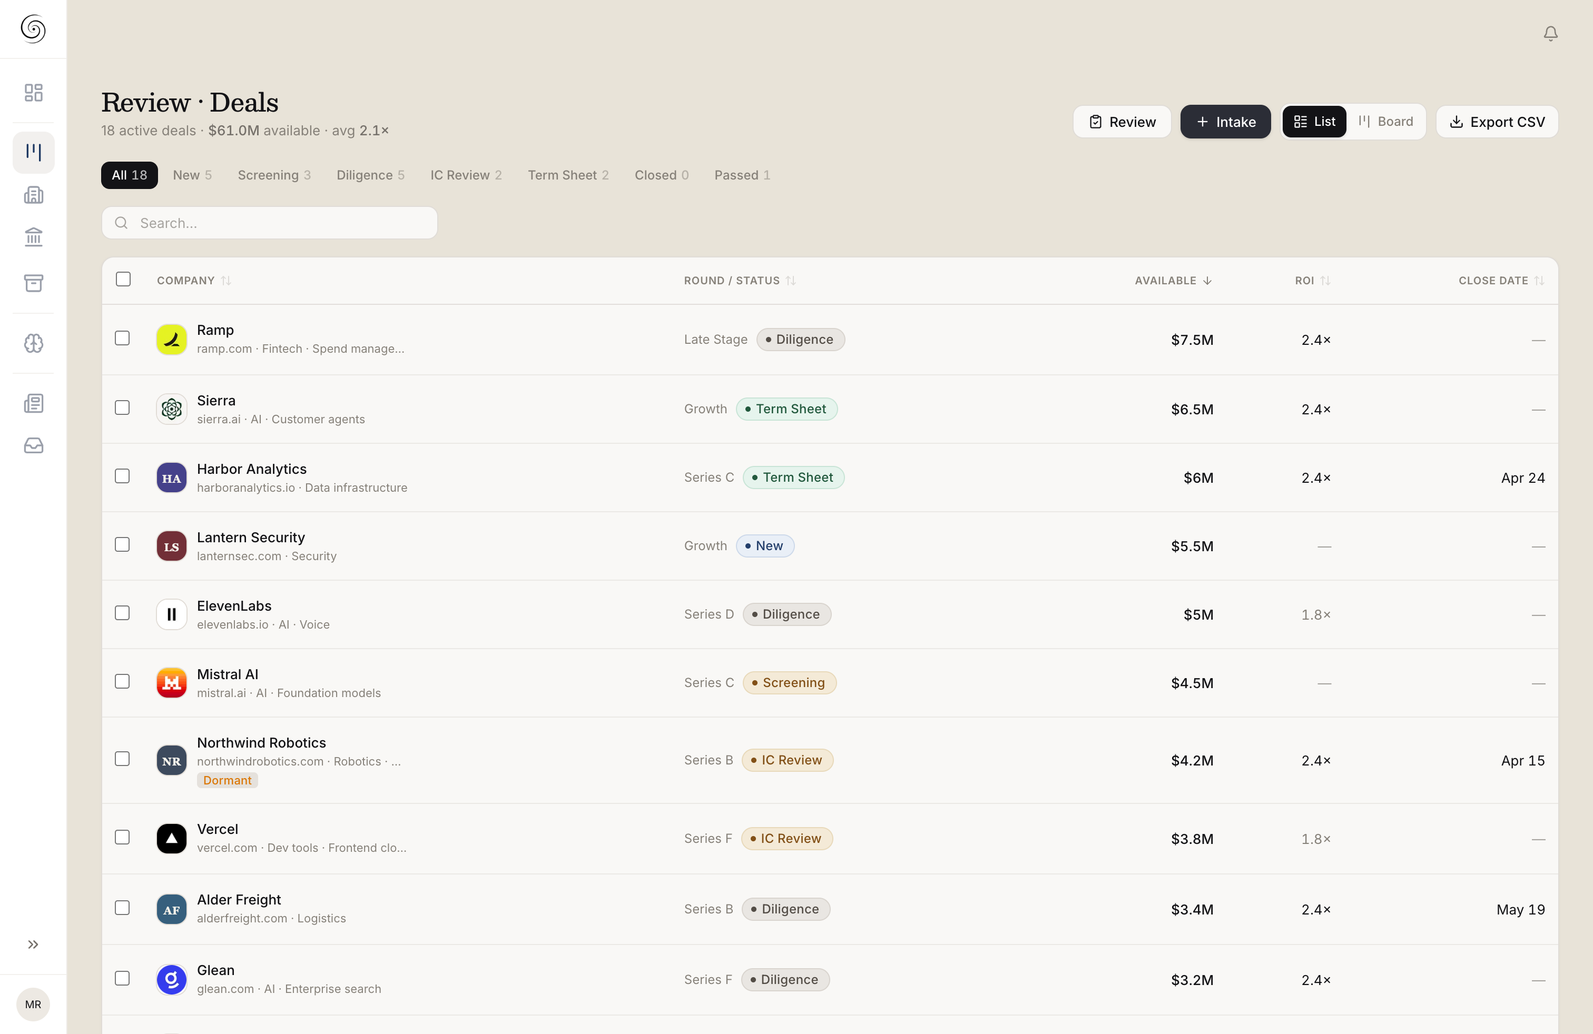1593x1034 pixels.
Task: Open the MR user avatar
Action: click(33, 1005)
